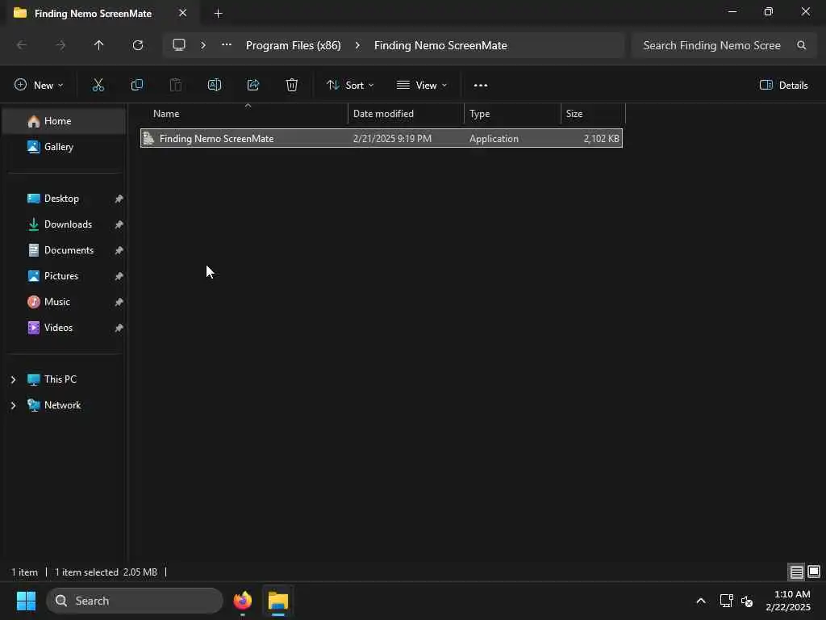
Task: Select Network in sidebar
Action: tap(65, 405)
